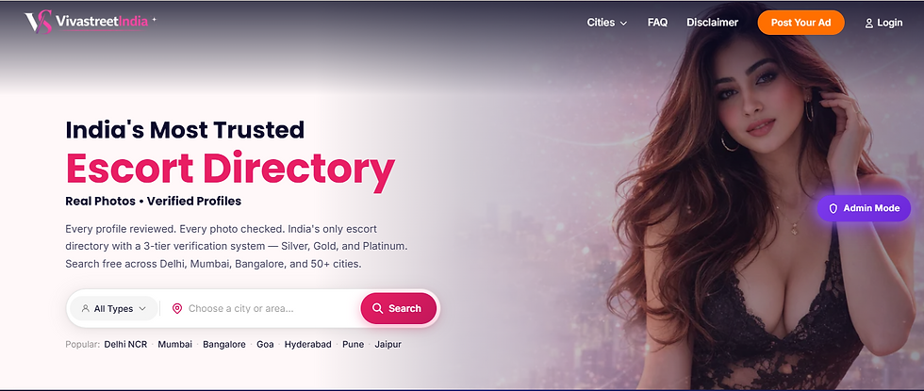This screenshot has width=924, height=391.
Task: Click the Post Your Ad button
Action: [800, 23]
